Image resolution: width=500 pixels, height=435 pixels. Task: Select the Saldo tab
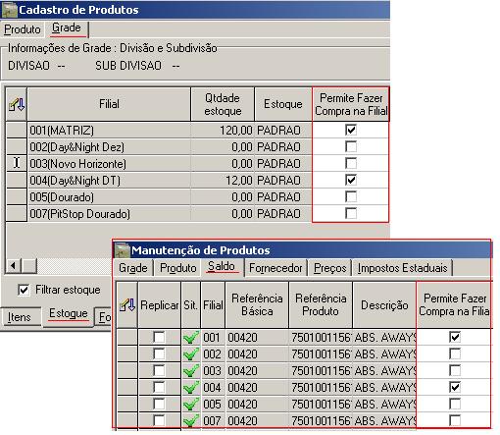pos(222,267)
